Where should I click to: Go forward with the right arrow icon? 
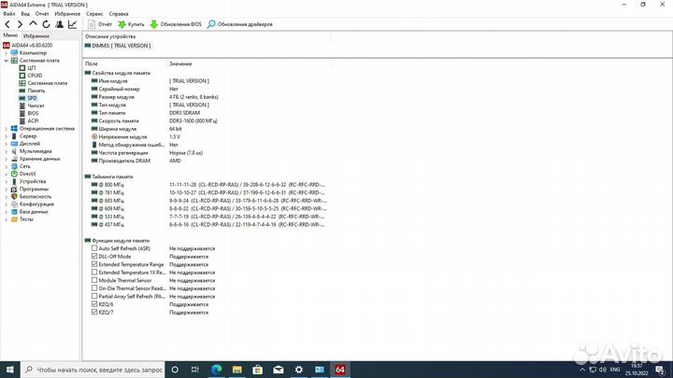[20, 24]
